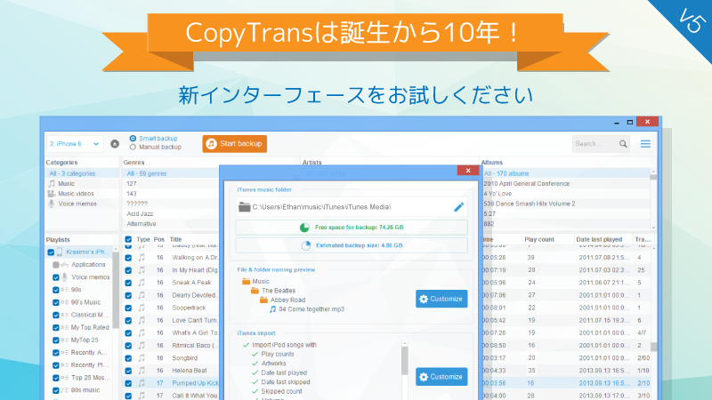Click Customize next to file naming preview
Screen dimensions: 712x400
pyautogui.click(x=441, y=299)
